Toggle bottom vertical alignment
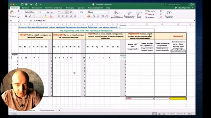 (67, 12)
